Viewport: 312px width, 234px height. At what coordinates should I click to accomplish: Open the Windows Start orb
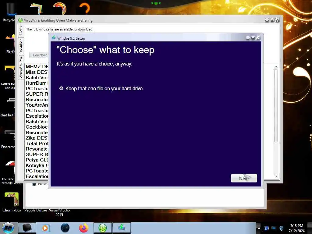(8, 228)
